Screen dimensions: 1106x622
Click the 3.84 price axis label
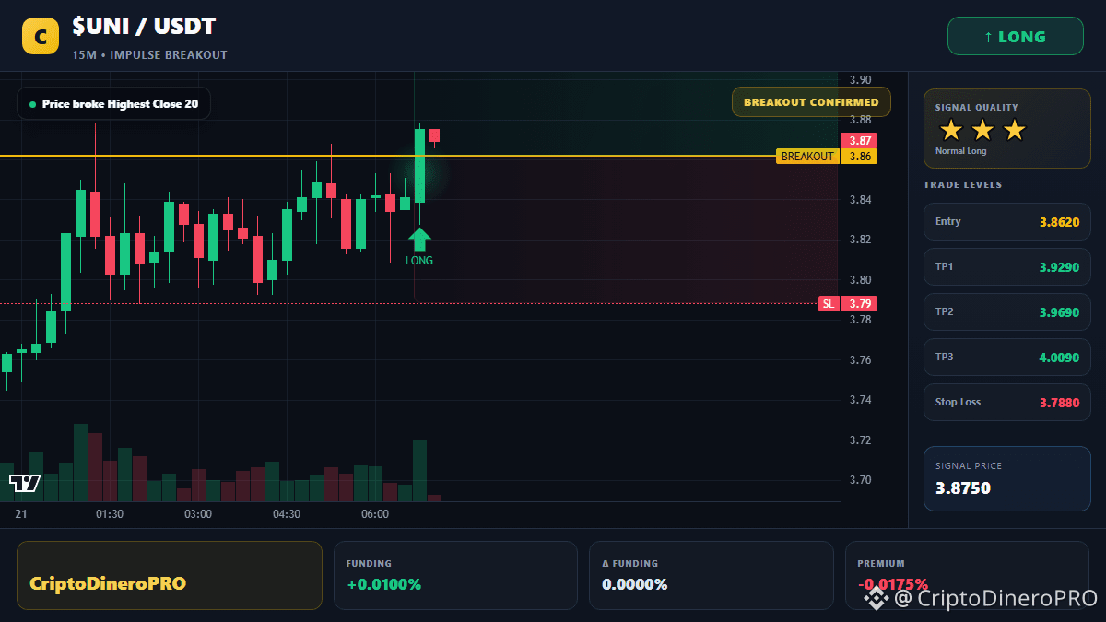point(861,200)
